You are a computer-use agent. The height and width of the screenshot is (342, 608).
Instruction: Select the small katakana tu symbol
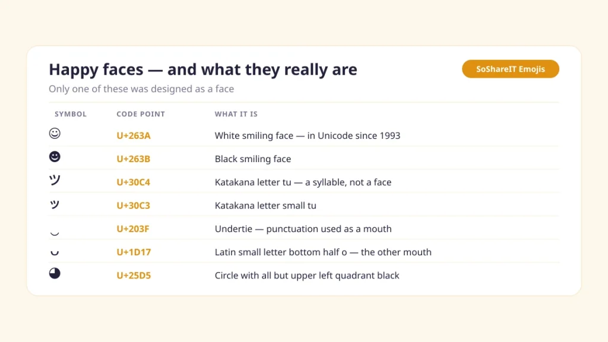pos(55,204)
